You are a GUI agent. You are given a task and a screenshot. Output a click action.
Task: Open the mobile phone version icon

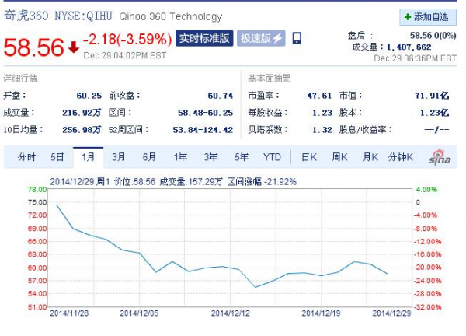click(x=297, y=38)
